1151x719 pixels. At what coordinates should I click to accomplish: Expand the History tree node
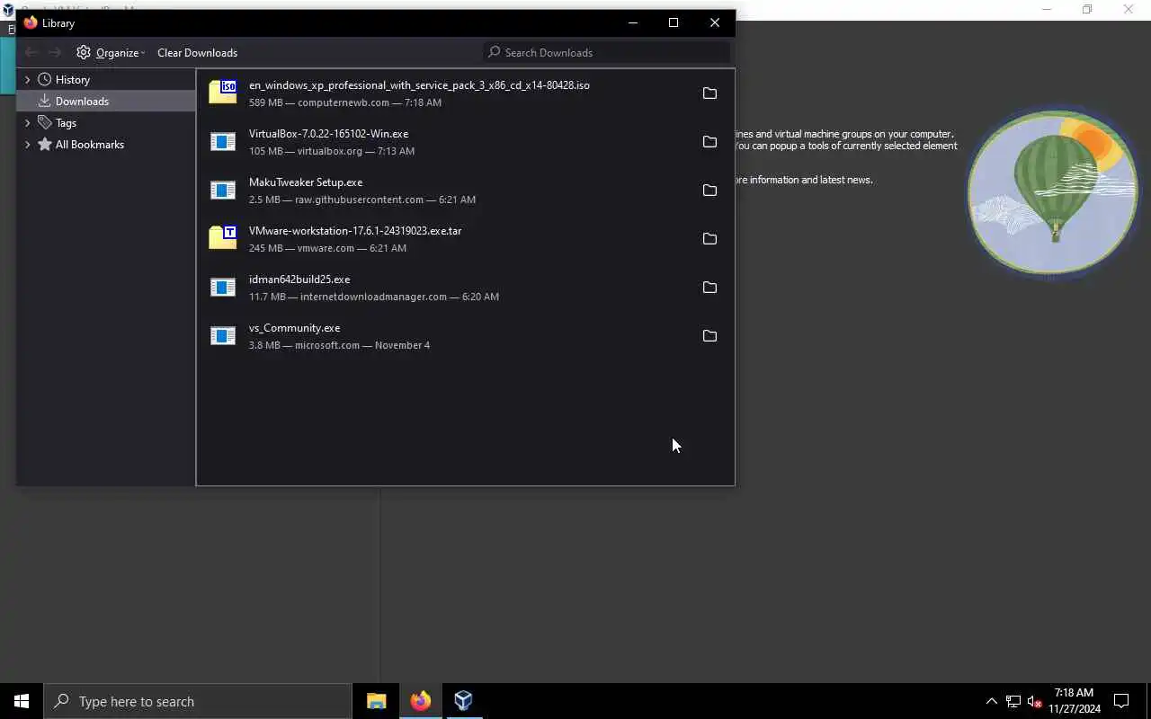pos(27,79)
